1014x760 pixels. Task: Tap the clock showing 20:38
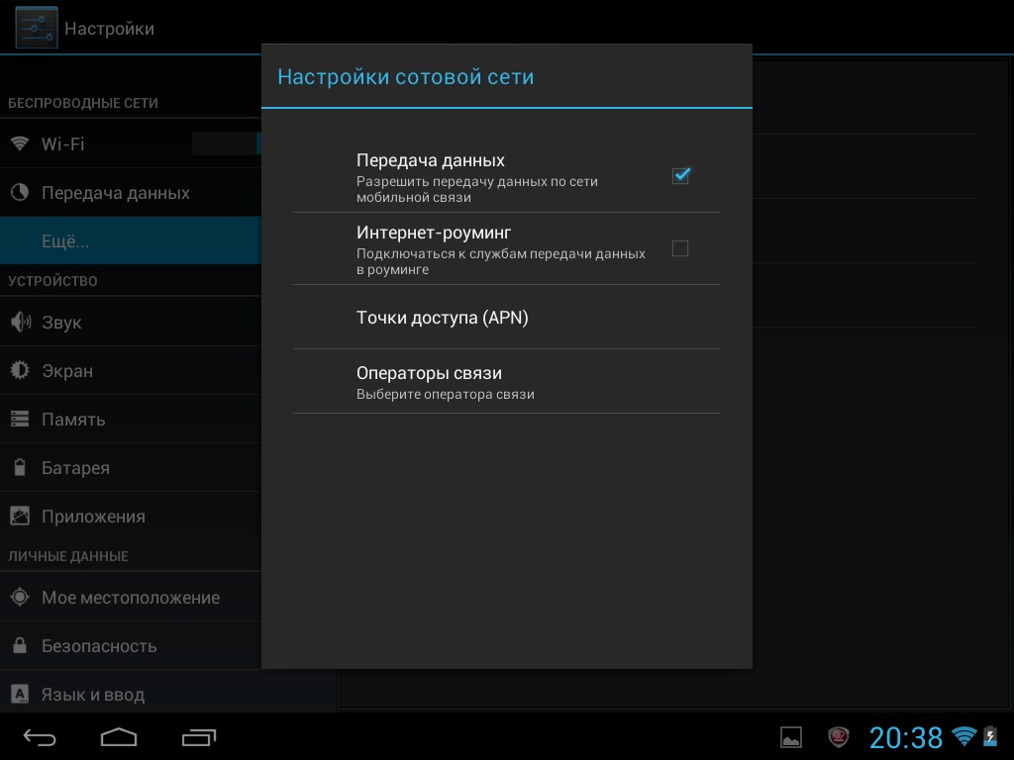905,737
